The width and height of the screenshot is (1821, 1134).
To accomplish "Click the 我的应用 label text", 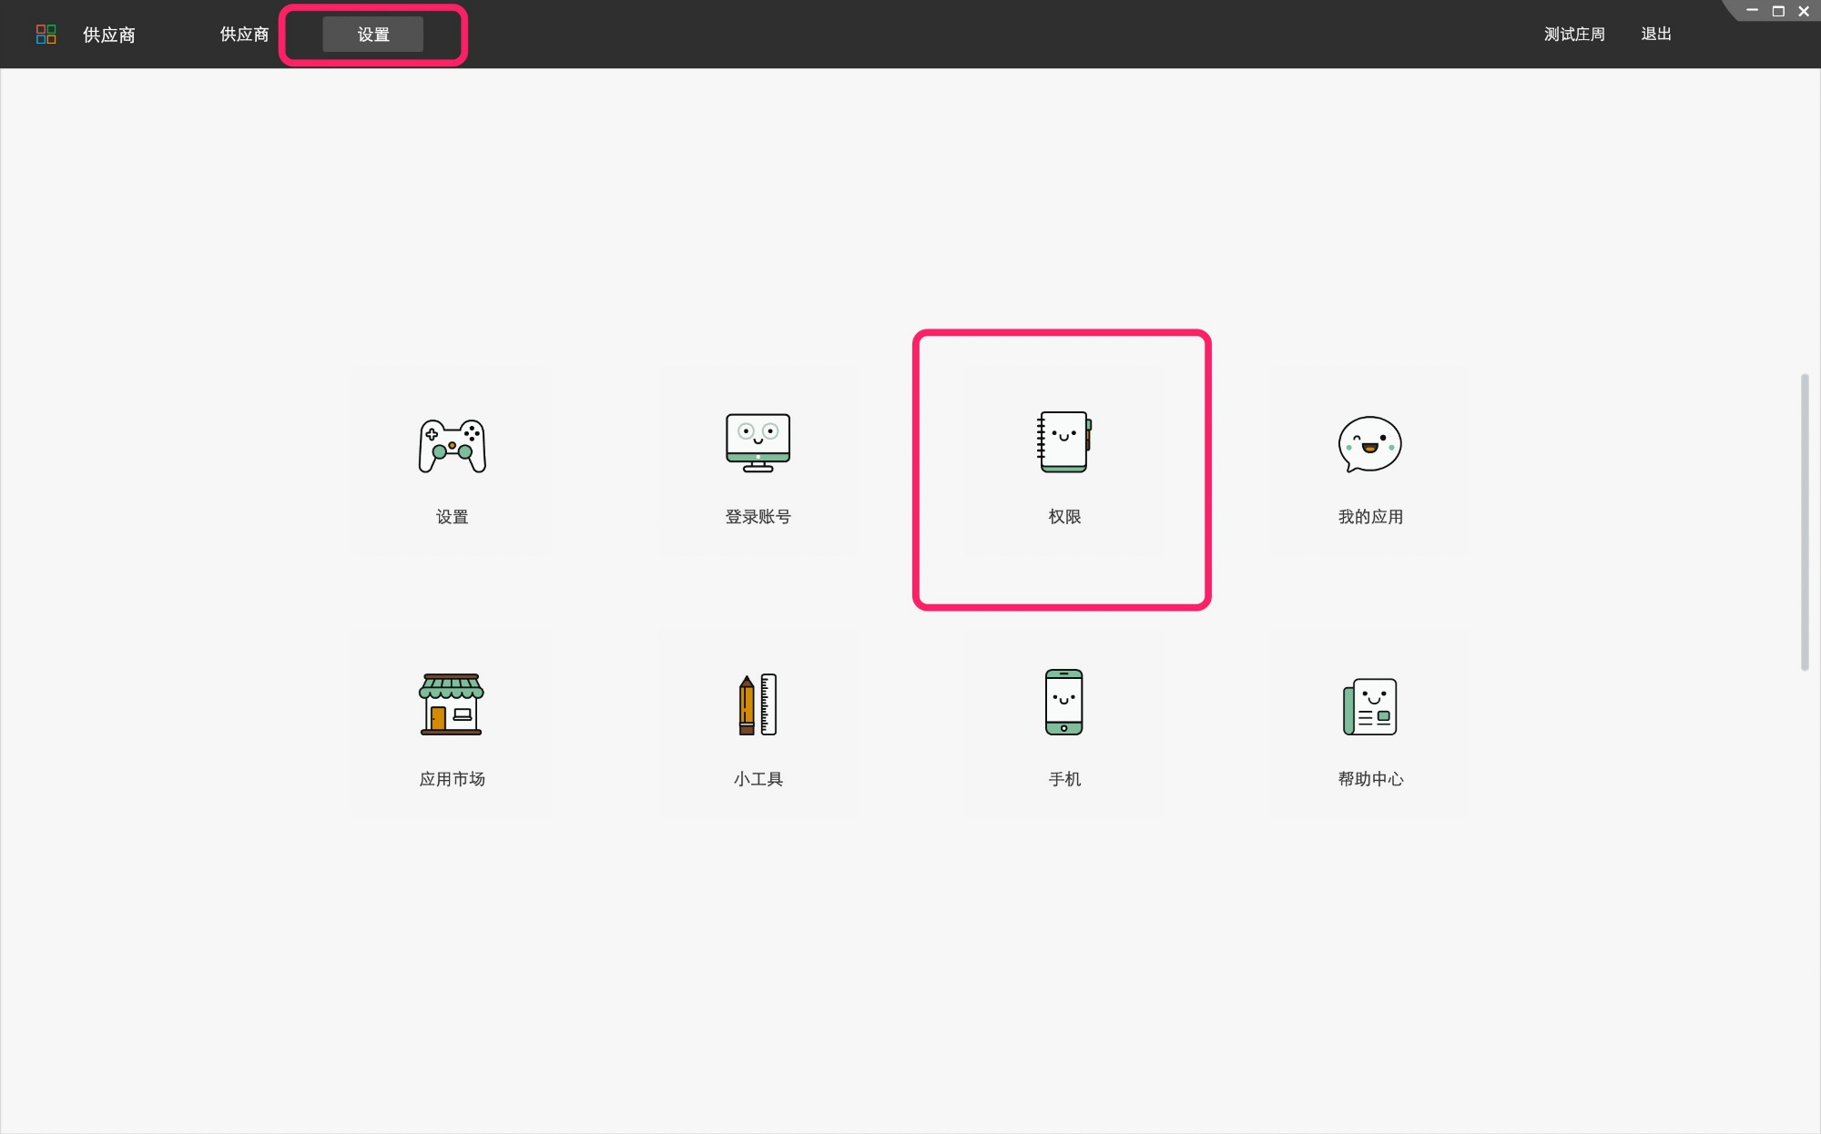I will [x=1370, y=517].
